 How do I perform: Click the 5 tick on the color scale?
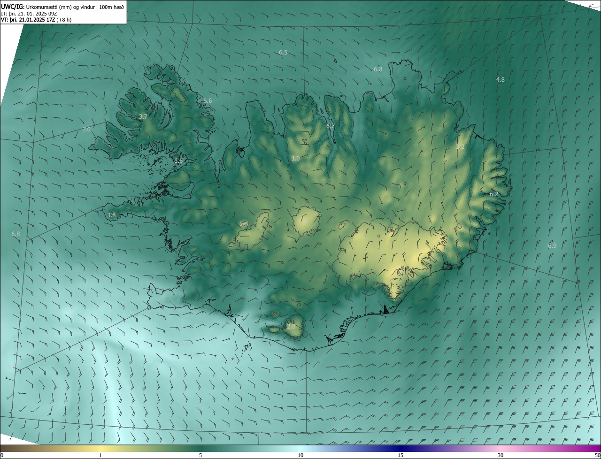coord(200,455)
